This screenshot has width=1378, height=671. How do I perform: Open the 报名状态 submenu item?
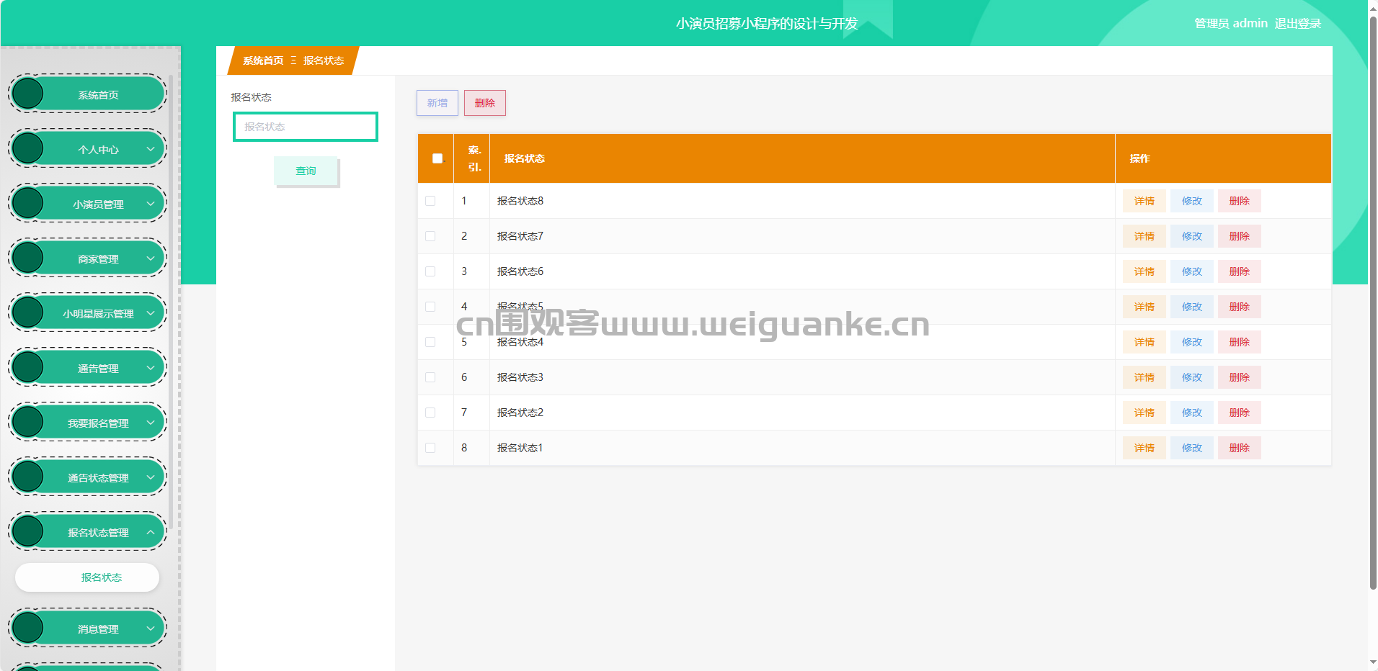coord(87,577)
